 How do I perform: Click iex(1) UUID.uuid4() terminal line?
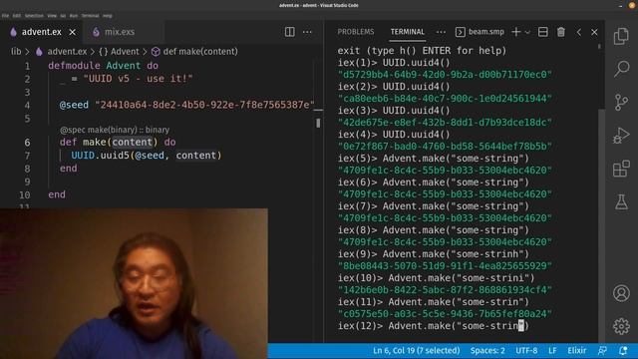(x=394, y=63)
